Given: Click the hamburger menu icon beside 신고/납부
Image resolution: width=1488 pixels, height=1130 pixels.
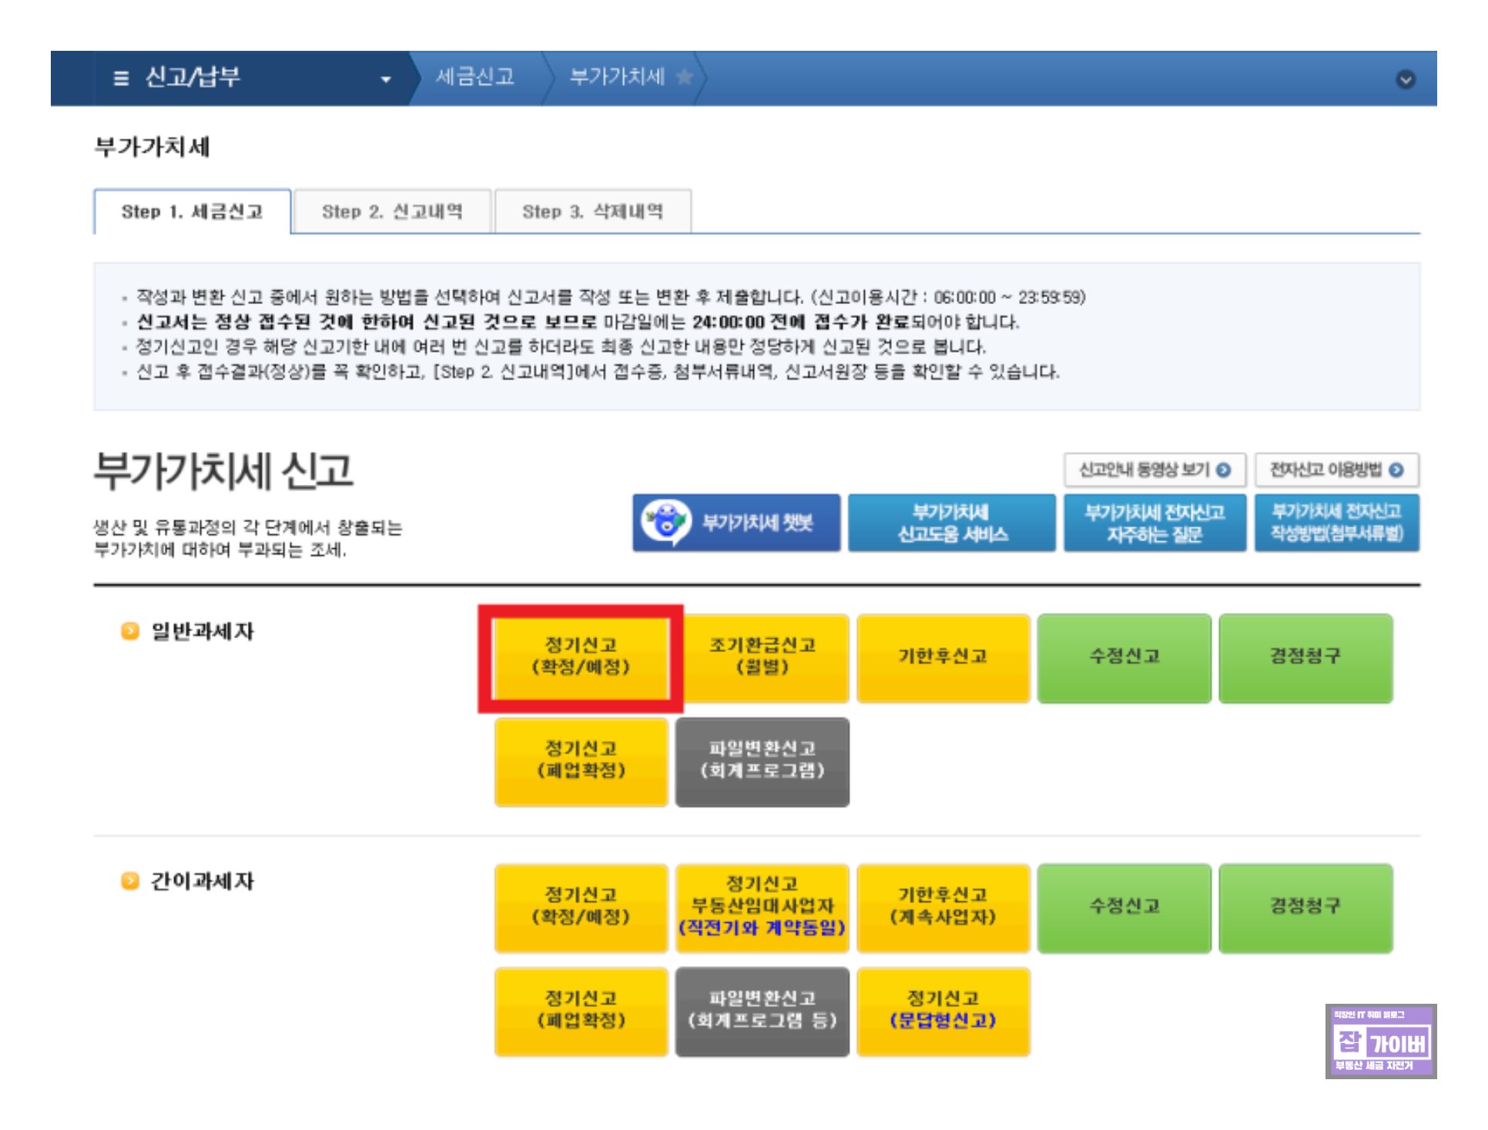Looking at the screenshot, I should tap(121, 78).
